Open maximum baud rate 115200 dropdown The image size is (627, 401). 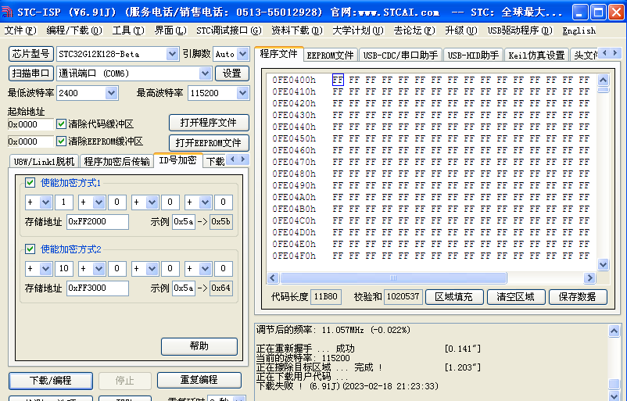(x=242, y=93)
